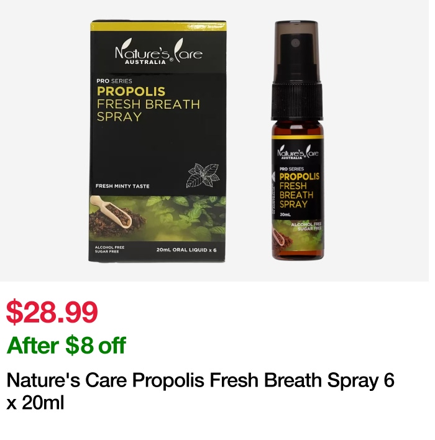The image size is (435, 440).
Task: Click the yellow stripe at top of the box
Action: [158, 26]
